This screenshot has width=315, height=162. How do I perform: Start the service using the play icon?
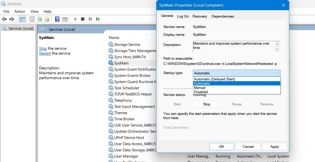(75, 19)
